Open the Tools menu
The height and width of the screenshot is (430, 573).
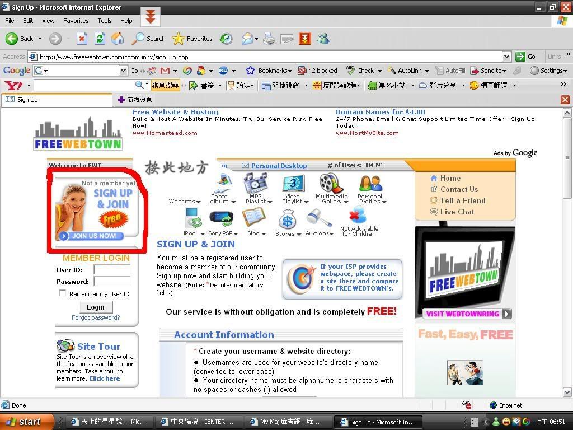click(x=105, y=21)
